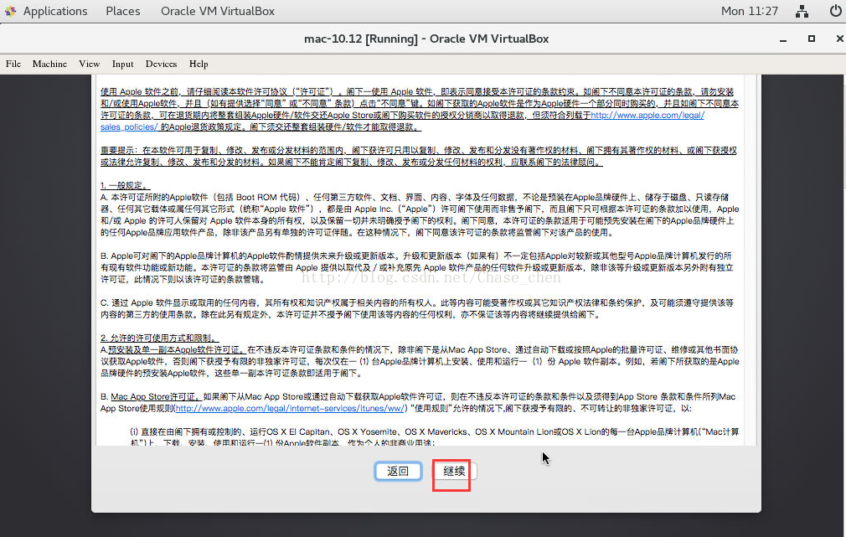Click the 'B. Mac App Store许可证' text
This screenshot has width=846, height=537.
coord(151,397)
